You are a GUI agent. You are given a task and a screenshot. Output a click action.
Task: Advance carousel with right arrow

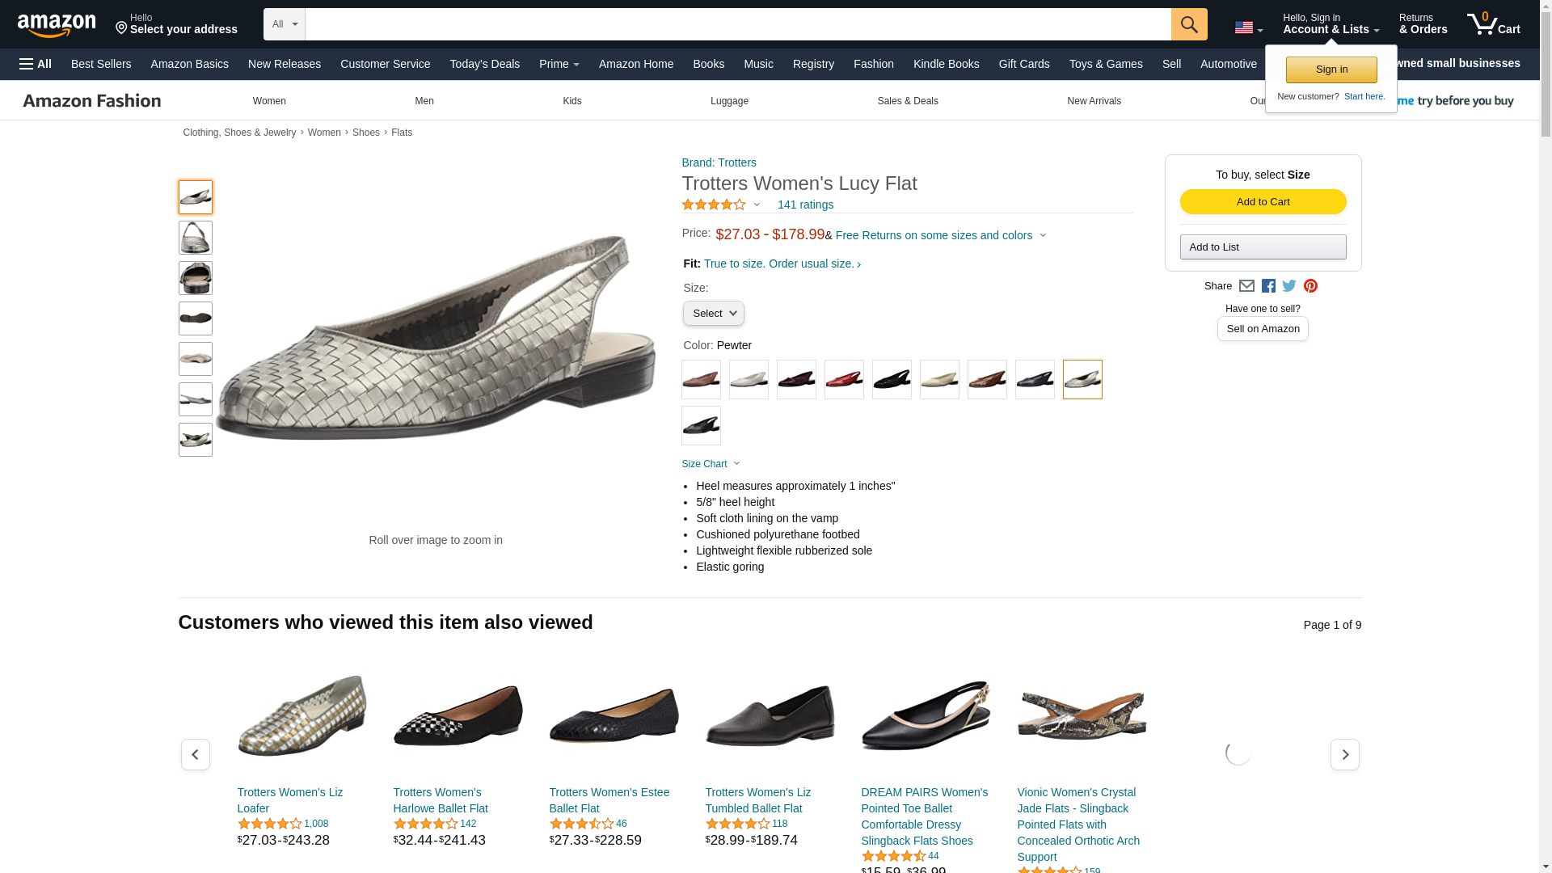[x=1344, y=754]
